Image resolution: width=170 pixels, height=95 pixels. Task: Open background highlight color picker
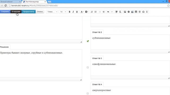coord(87,12)
